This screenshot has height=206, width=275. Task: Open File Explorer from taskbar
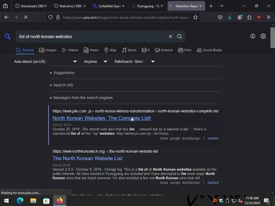click(33, 201)
